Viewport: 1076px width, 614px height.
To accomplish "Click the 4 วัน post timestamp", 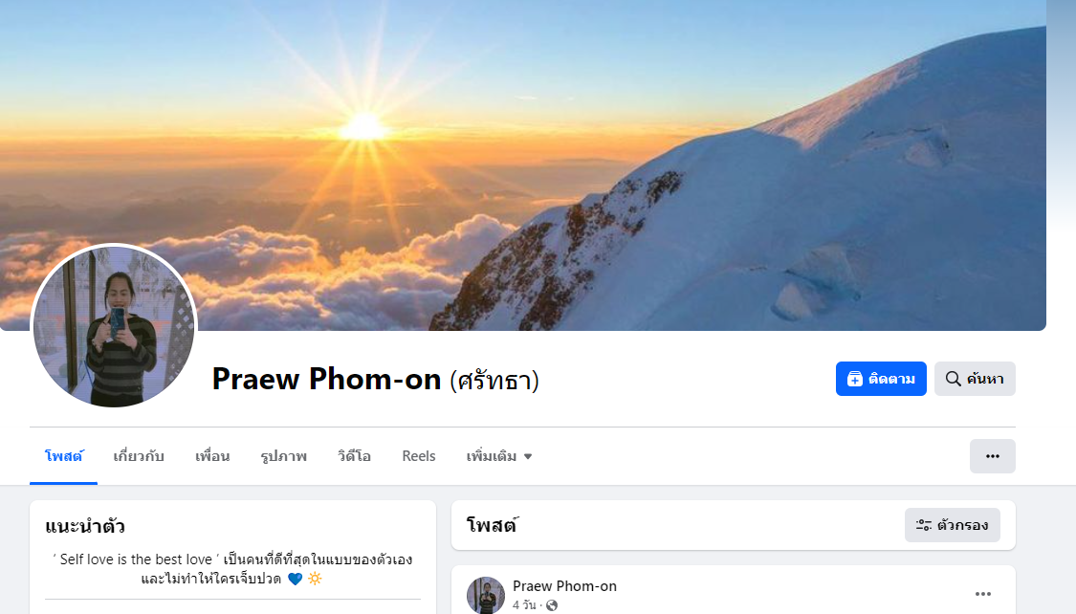I will (x=524, y=605).
